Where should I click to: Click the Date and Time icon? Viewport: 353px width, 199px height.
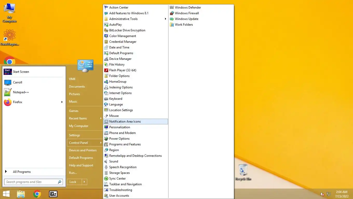tap(106, 47)
